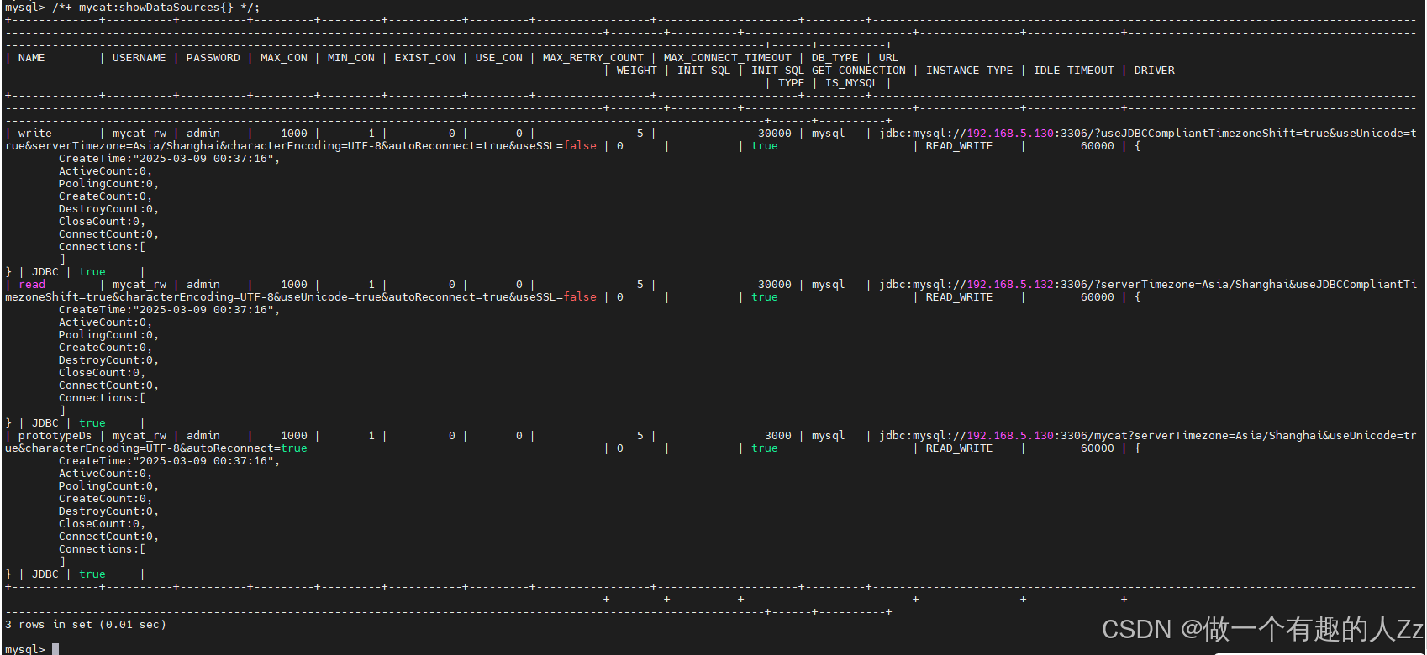Click the mycat:showDataSources command text
This screenshot has width=1427, height=655.
coord(156,8)
